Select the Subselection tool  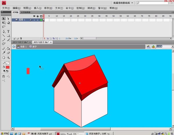pyautogui.click(x=8, y=19)
